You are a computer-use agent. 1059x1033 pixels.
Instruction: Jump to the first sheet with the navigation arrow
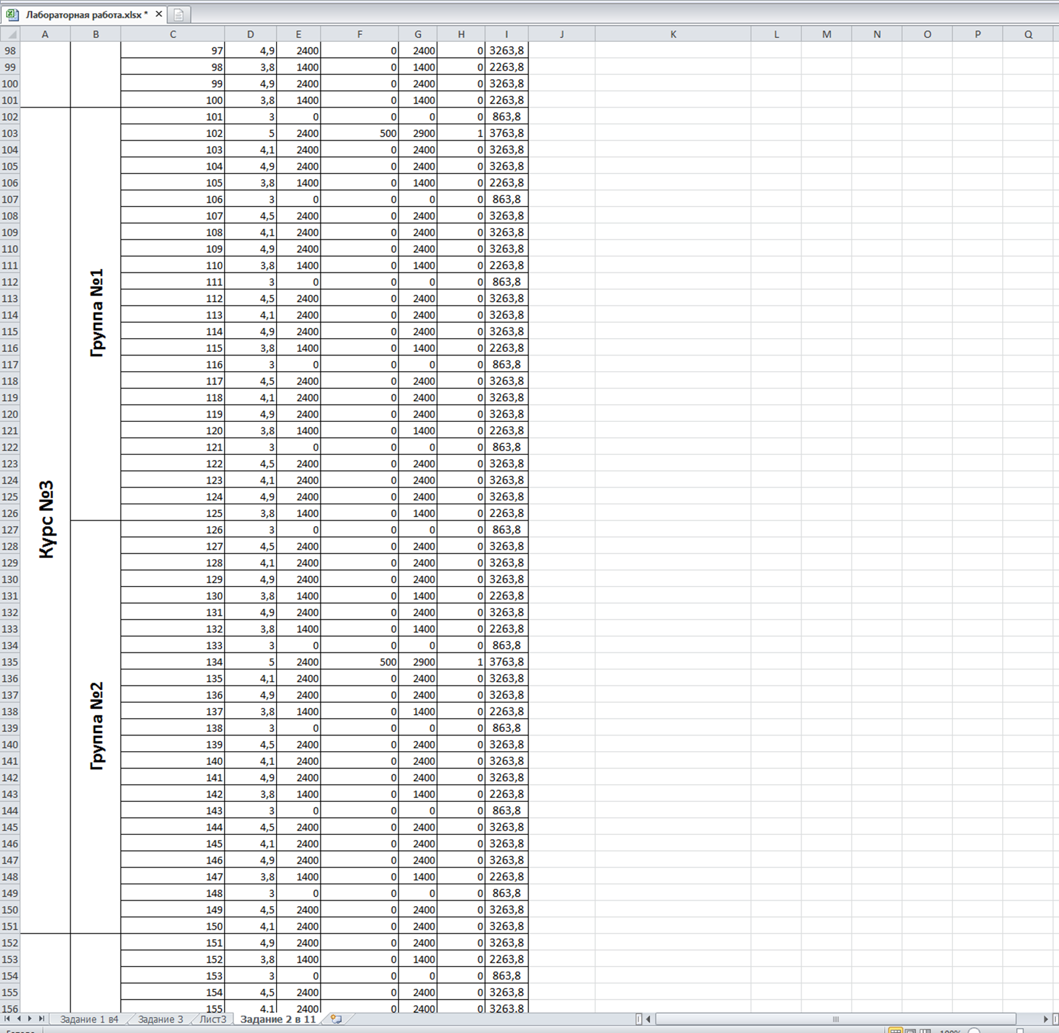pyautogui.click(x=8, y=1019)
